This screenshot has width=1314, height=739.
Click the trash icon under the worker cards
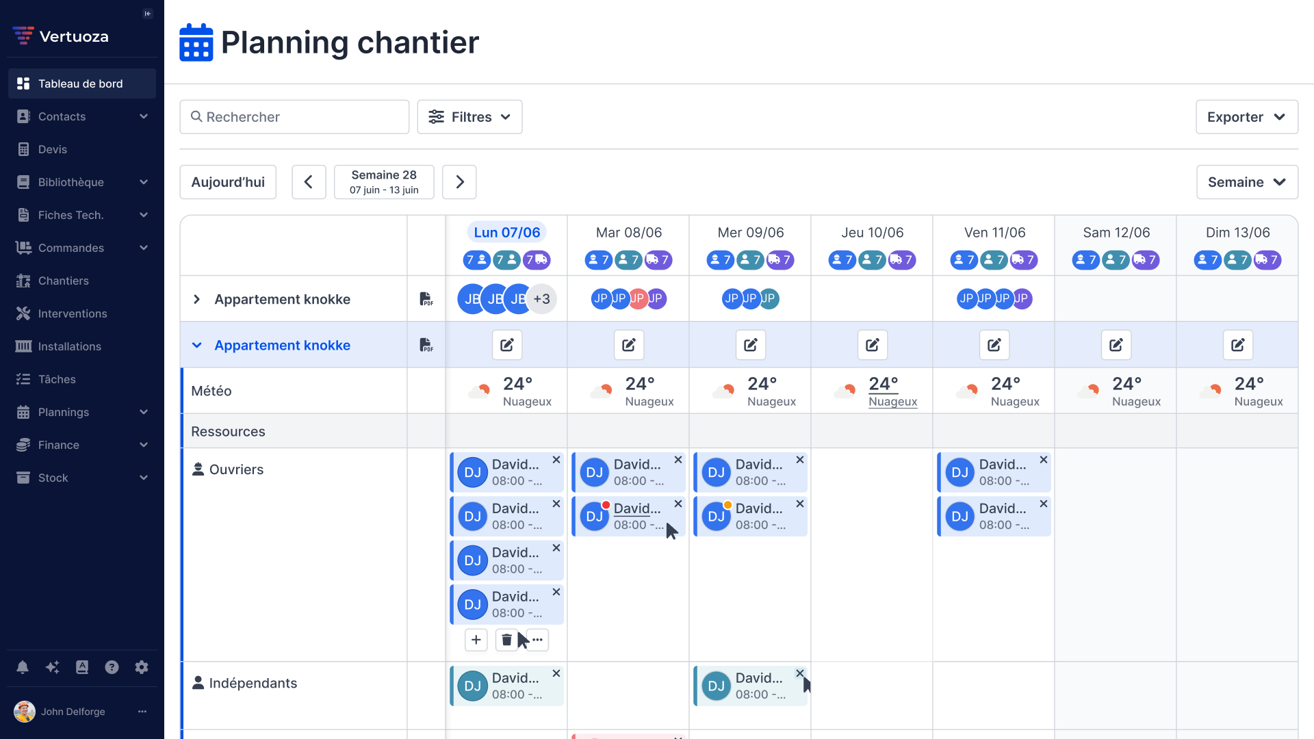[x=506, y=640]
